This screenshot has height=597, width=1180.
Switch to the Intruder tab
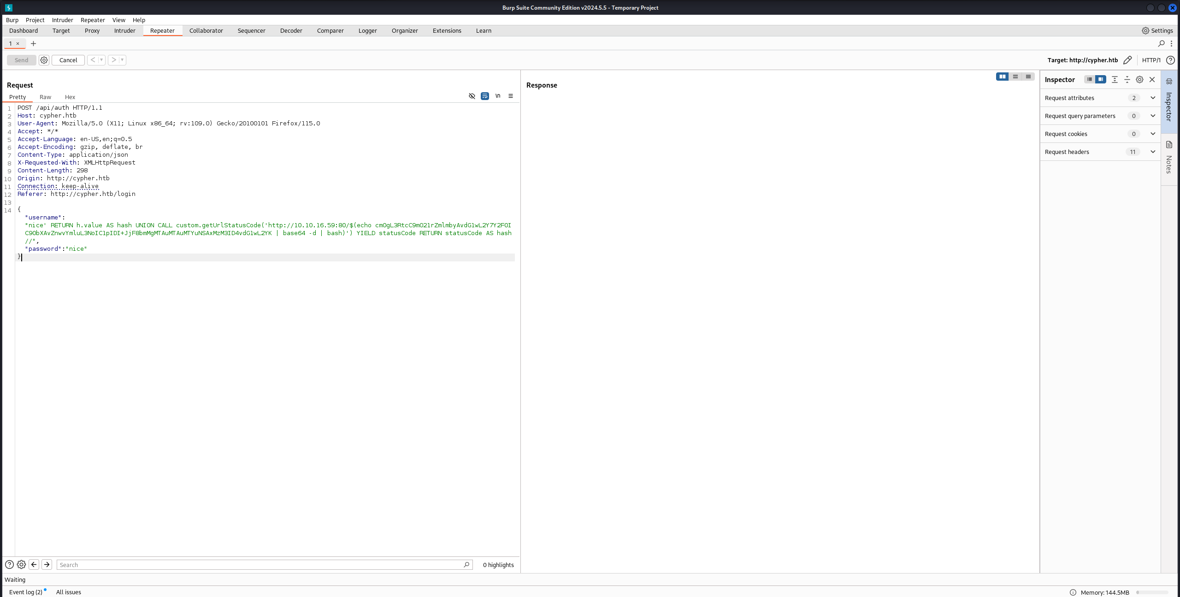(125, 30)
